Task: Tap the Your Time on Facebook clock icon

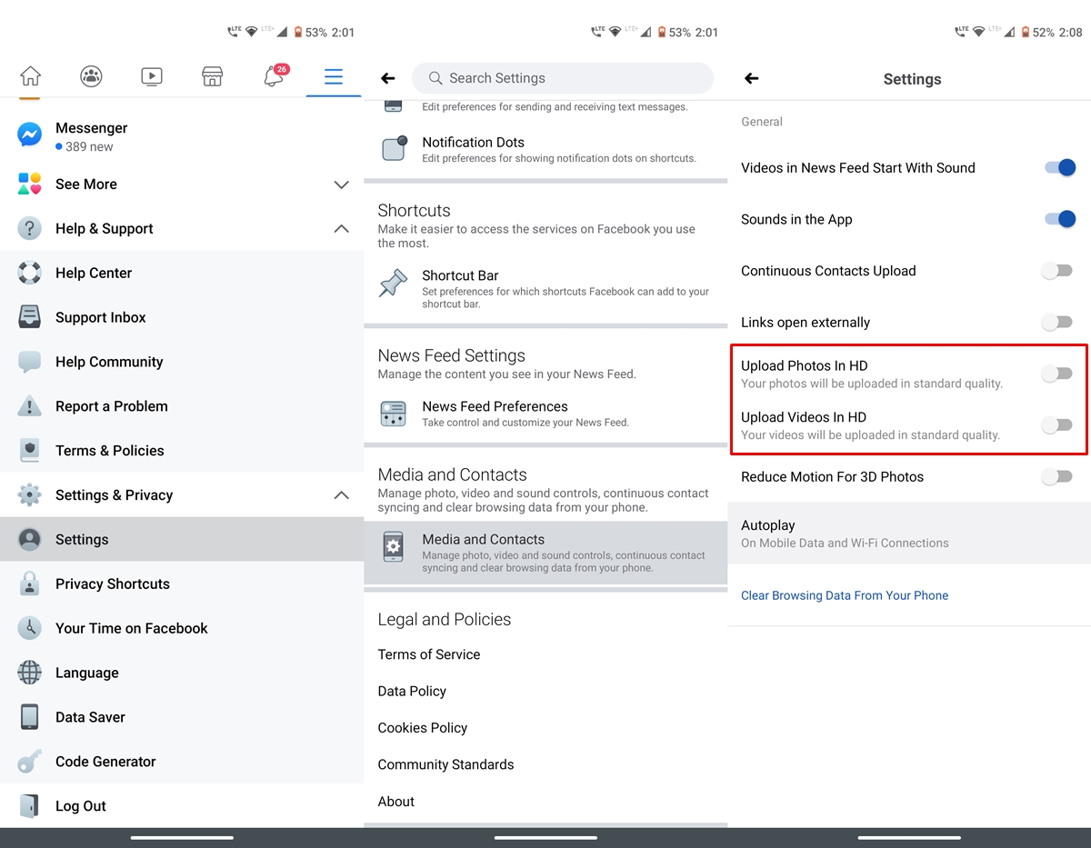Action: point(30,628)
